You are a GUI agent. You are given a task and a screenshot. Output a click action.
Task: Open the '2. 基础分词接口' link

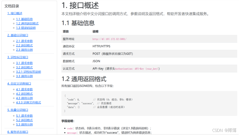[x=18, y=35]
